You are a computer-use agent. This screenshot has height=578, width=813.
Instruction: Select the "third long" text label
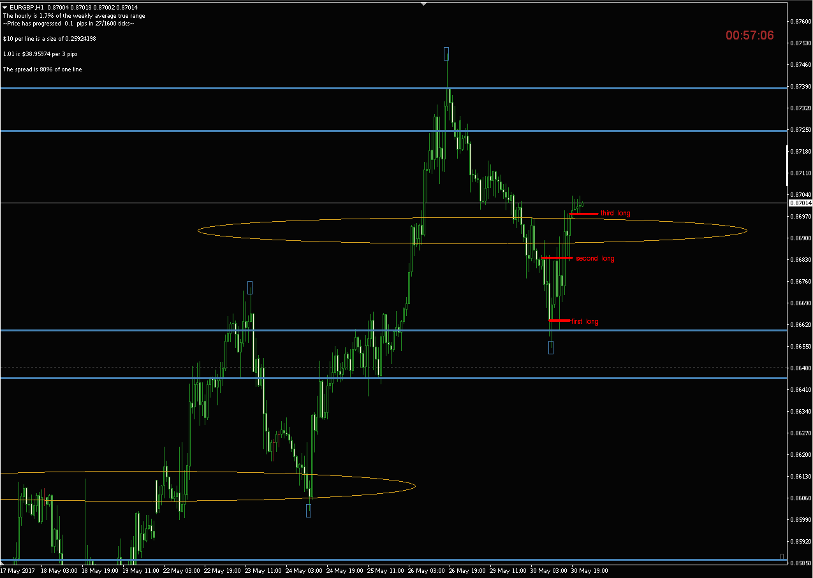point(615,213)
